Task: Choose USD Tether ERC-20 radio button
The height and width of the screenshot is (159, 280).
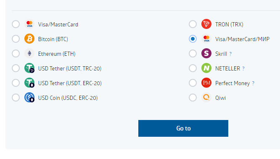Action: pos(16,83)
